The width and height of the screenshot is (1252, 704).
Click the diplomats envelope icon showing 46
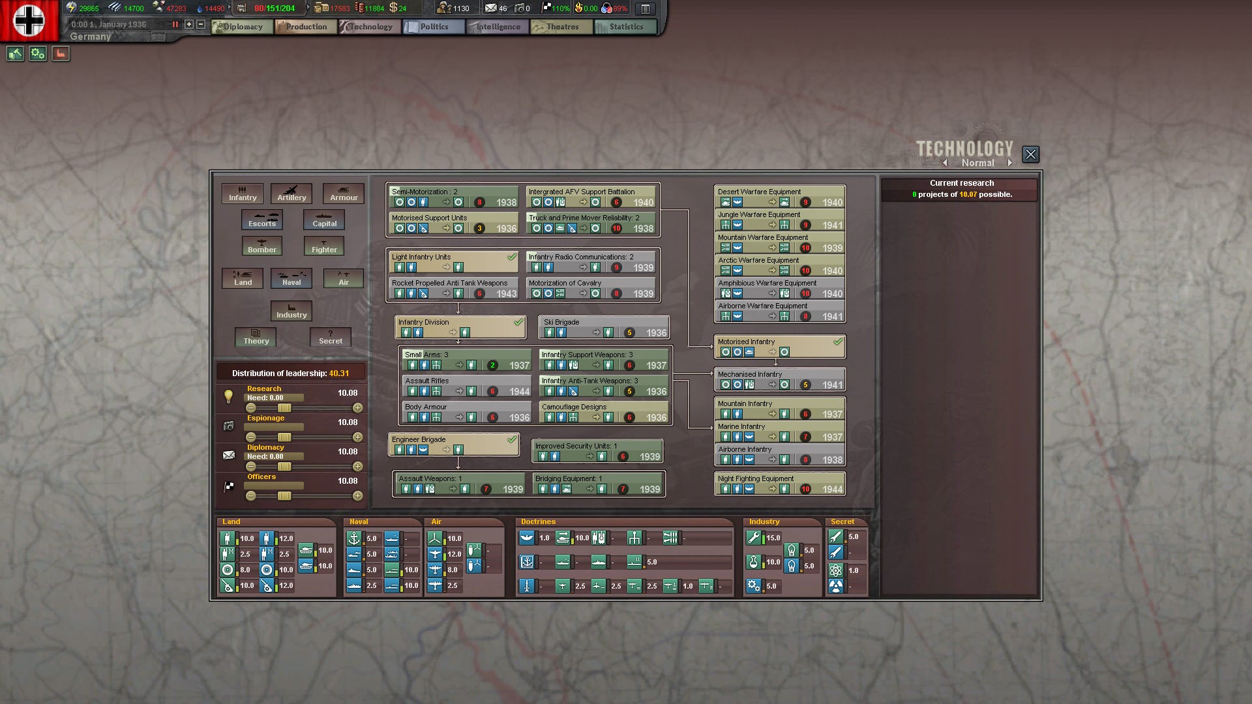point(490,8)
